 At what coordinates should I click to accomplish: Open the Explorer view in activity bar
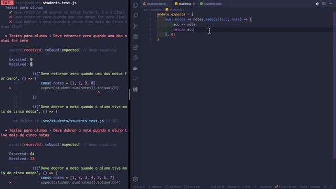[135, 5]
